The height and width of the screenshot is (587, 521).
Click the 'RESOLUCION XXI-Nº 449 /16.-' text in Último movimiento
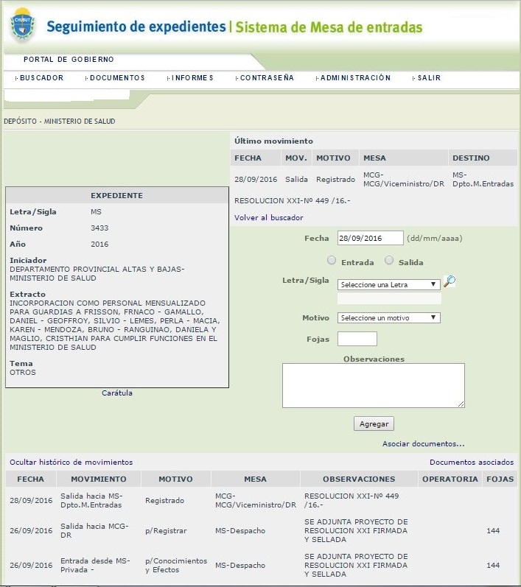(x=292, y=200)
